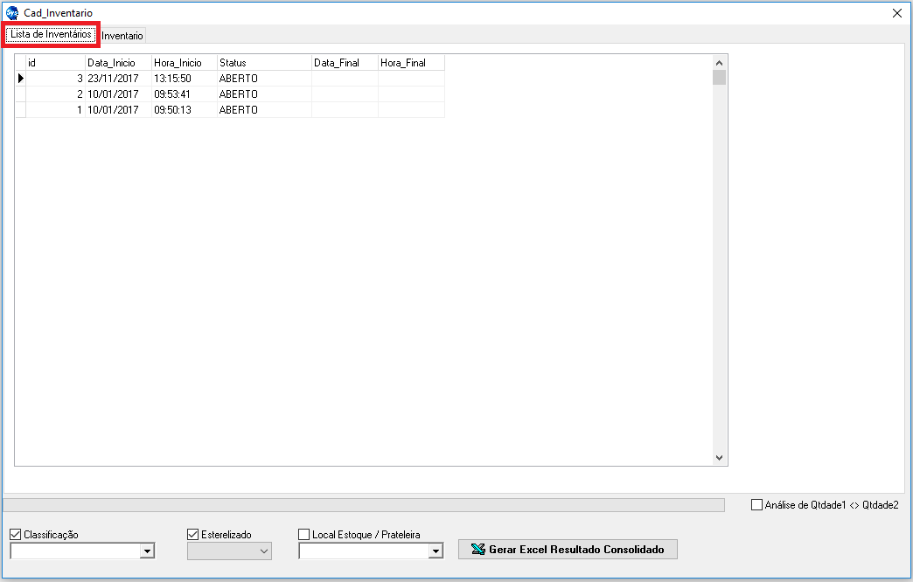913x582 pixels.
Task: Expand the Esterelizado combo box
Action: (263, 551)
